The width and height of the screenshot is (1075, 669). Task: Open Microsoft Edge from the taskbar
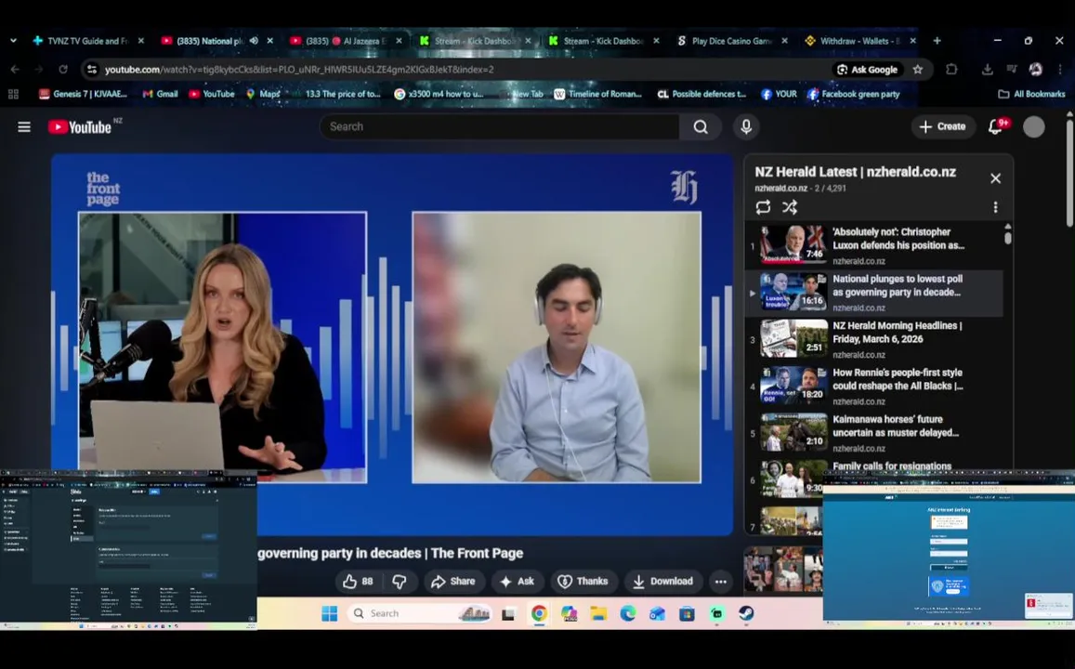[x=628, y=613]
